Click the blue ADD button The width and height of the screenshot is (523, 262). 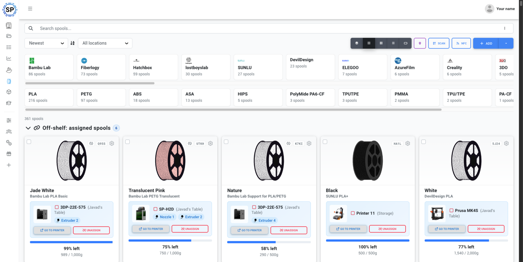pos(486,43)
